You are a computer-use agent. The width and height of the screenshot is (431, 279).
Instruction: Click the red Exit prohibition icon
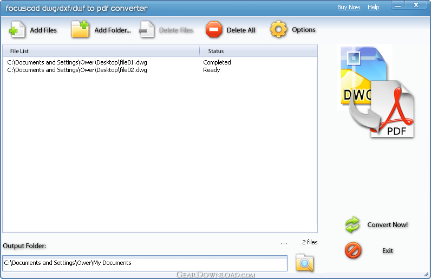click(x=353, y=250)
